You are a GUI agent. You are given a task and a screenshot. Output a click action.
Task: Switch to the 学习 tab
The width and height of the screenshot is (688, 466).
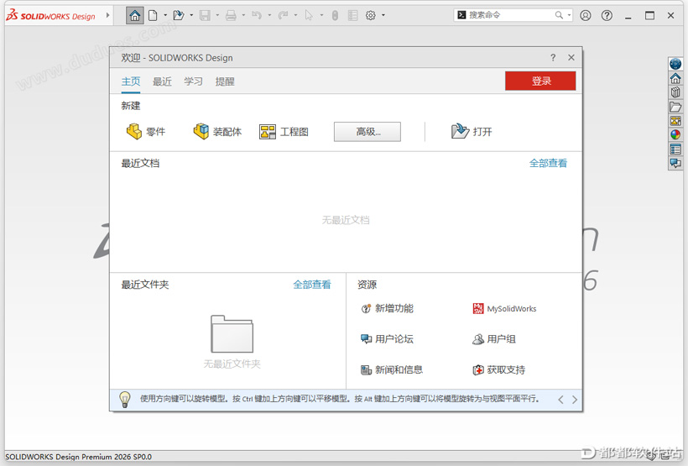(x=193, y=81)
